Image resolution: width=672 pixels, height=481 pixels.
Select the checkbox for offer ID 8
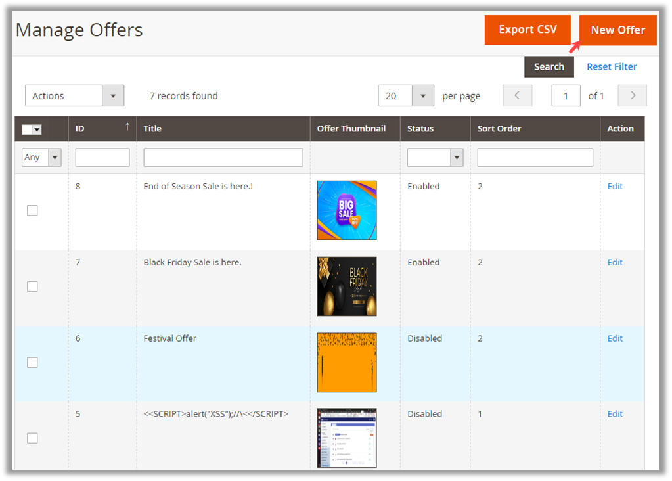(32, 210)
